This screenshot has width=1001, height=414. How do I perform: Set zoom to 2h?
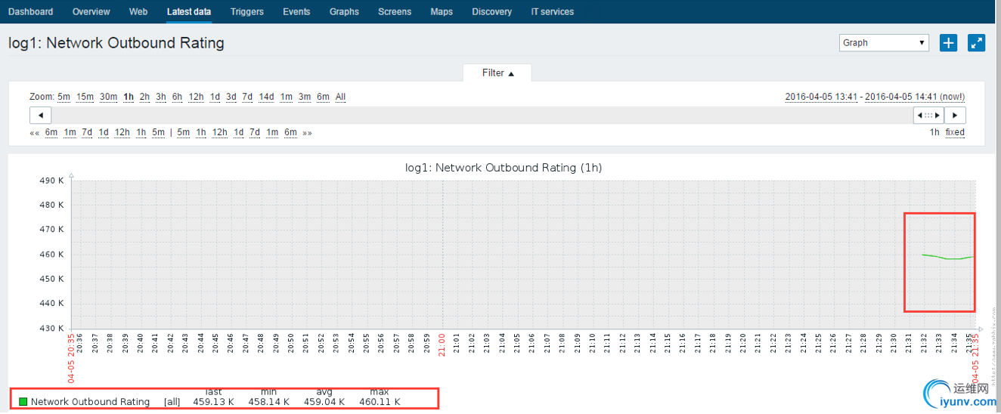click(144, 97)
